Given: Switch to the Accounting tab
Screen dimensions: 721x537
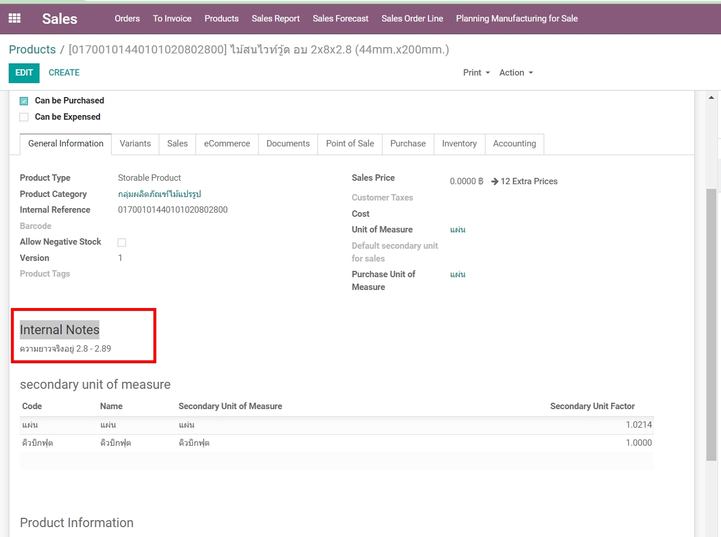Looking at the screenshot, I should click(x=514, y=144).
